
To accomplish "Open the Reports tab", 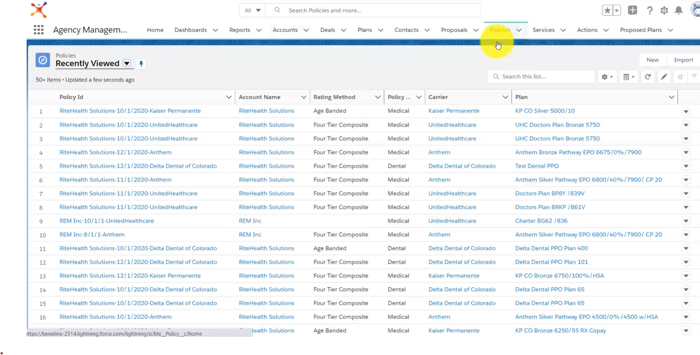I will pos(240,30).
